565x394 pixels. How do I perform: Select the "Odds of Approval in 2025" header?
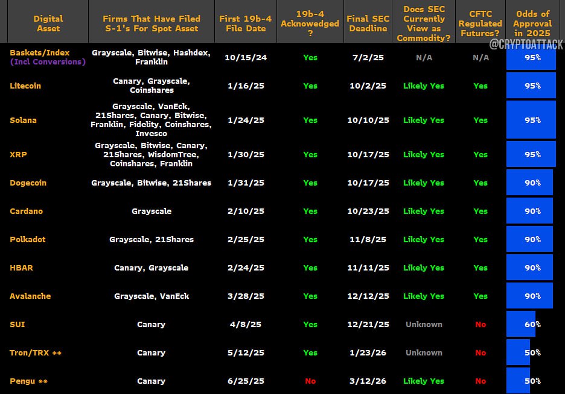[x=532, y=23]
